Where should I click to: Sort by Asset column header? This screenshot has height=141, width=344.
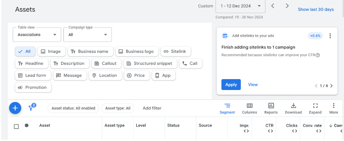coord(45,125)
